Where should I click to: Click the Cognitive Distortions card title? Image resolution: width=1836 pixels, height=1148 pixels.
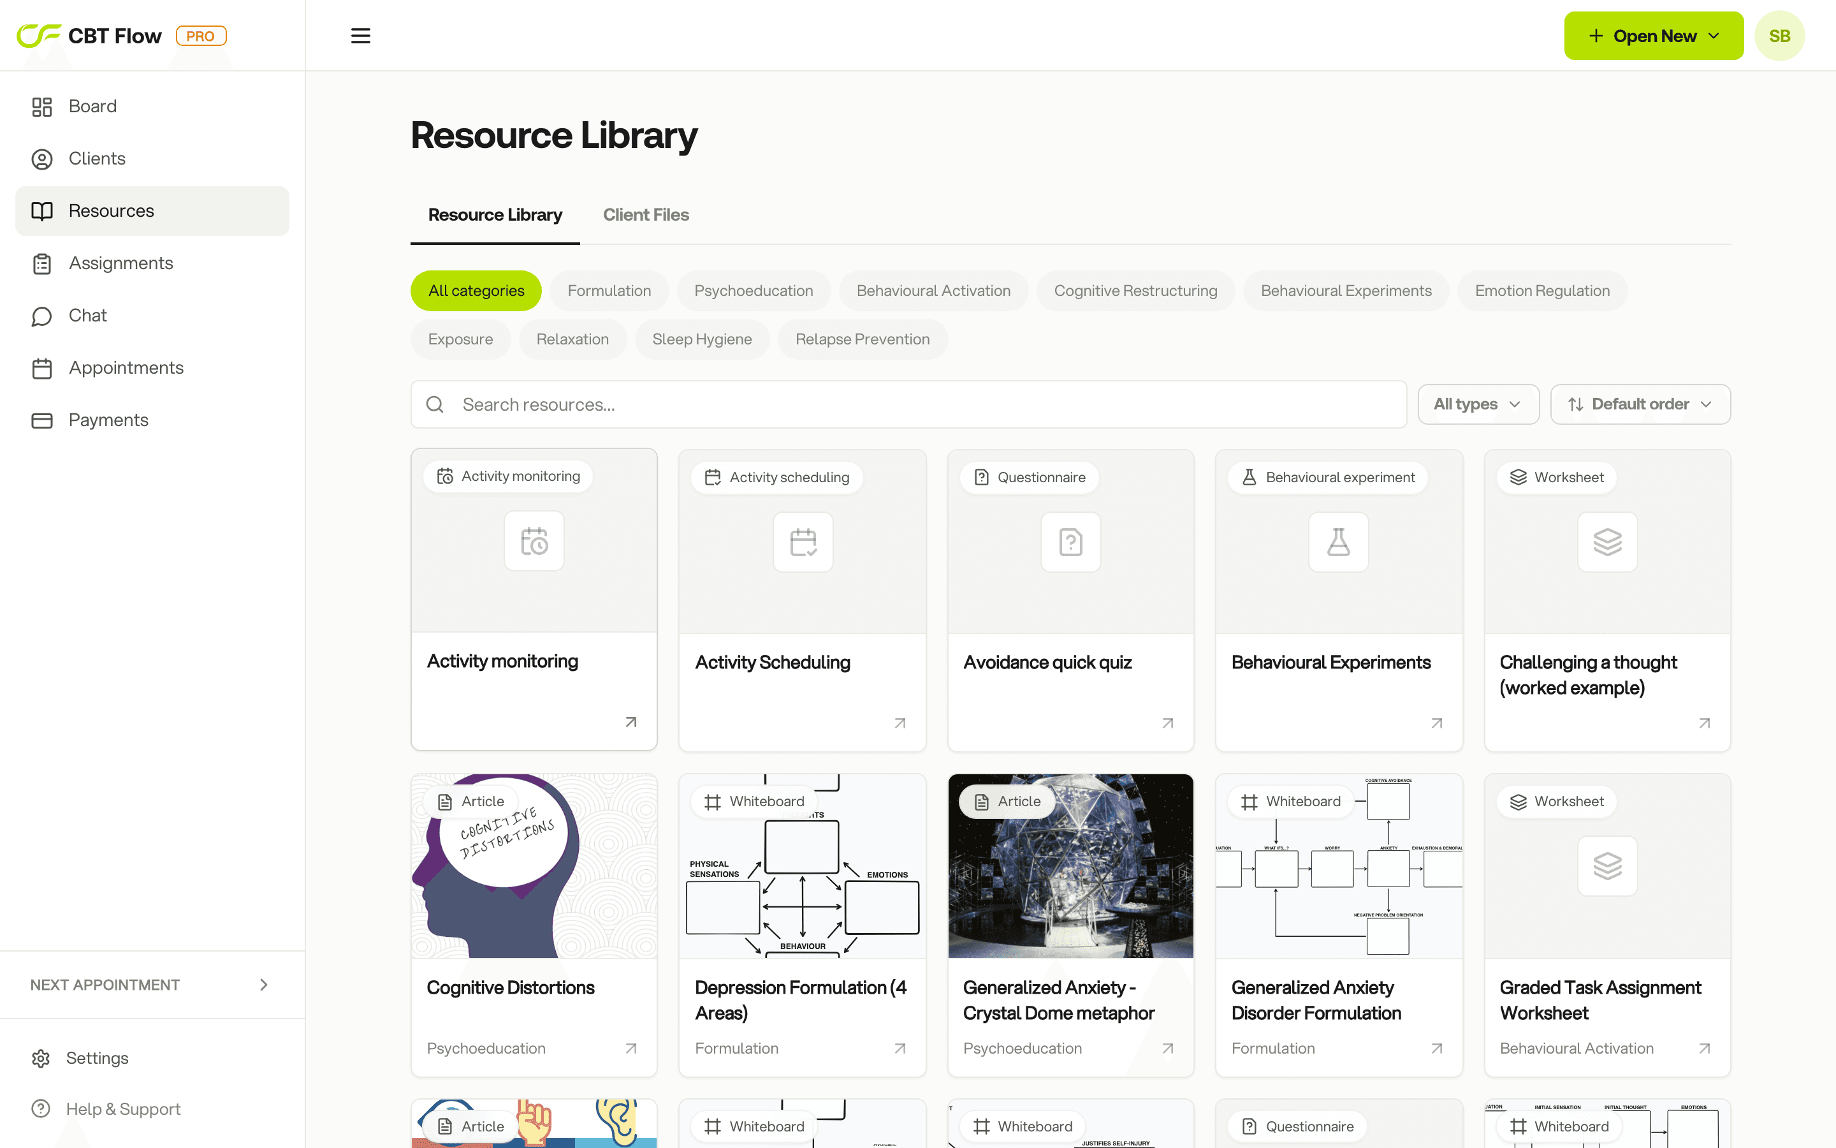510,988
